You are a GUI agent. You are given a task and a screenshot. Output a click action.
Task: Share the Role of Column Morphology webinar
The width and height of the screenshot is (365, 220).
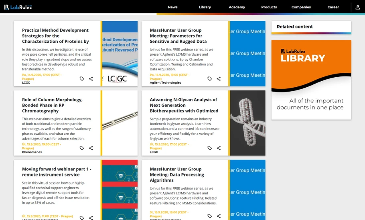click(x=91, y=148)
